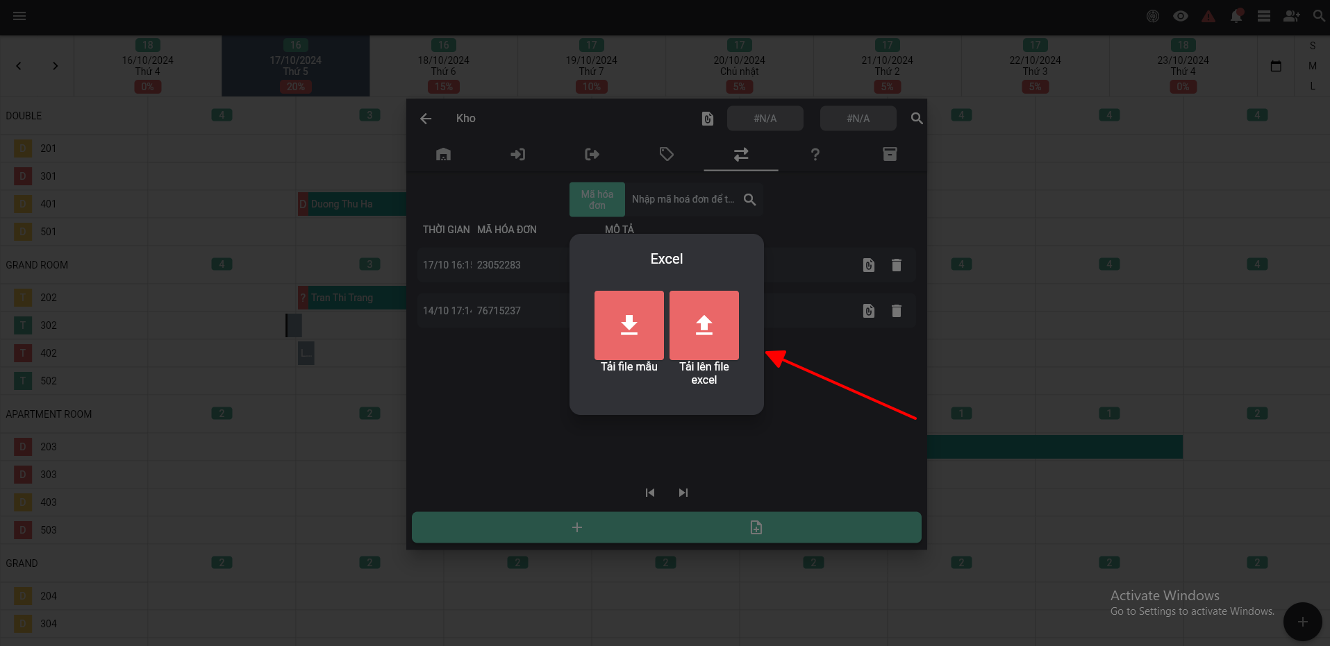This screenshot has width=1330, height=646.
Task: Select the L size option
Action: tap(1313, 86)
